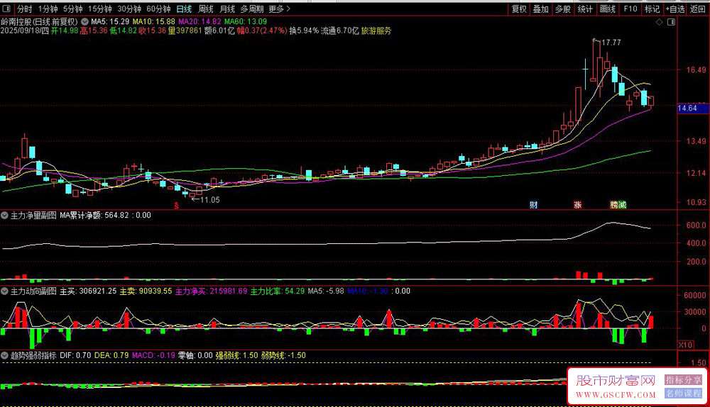The image size is (710, 407).
Task: Open the 减 event marker on chart
Action: pyautogui.click(x=622, y=205)
